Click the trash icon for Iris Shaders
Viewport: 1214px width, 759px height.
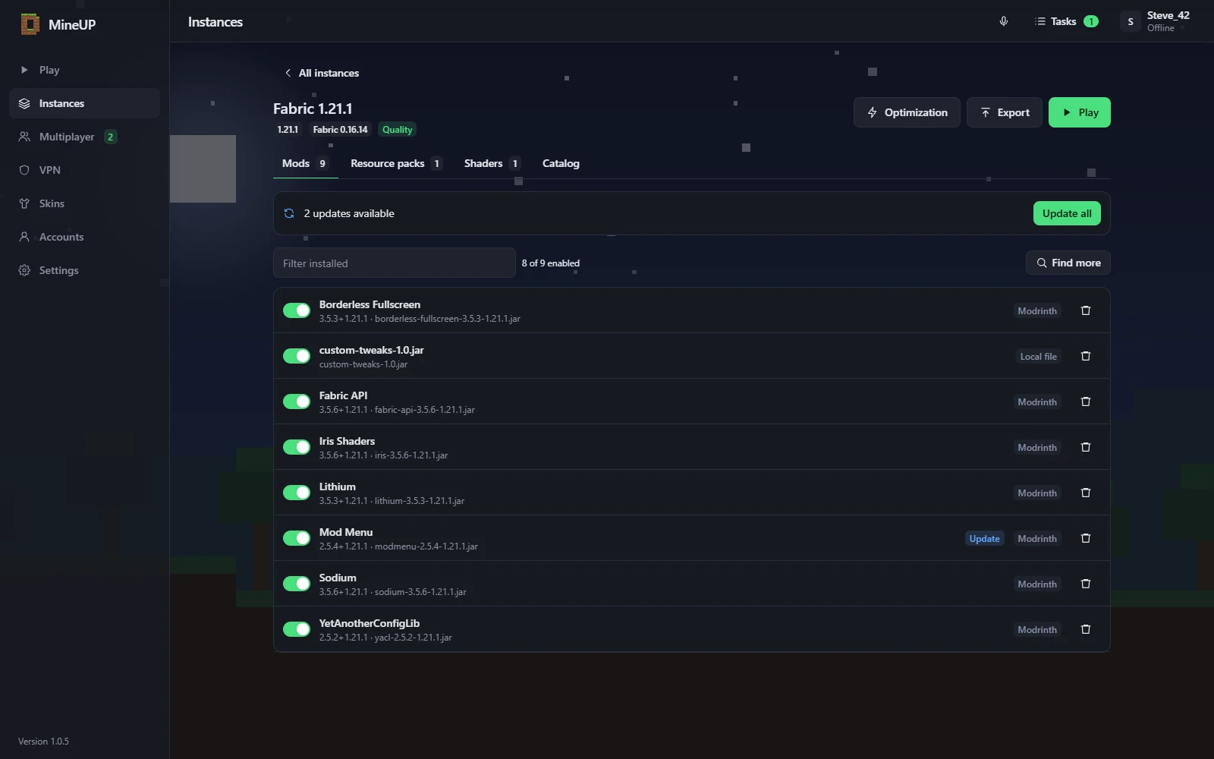click(x=1086, y=447)
